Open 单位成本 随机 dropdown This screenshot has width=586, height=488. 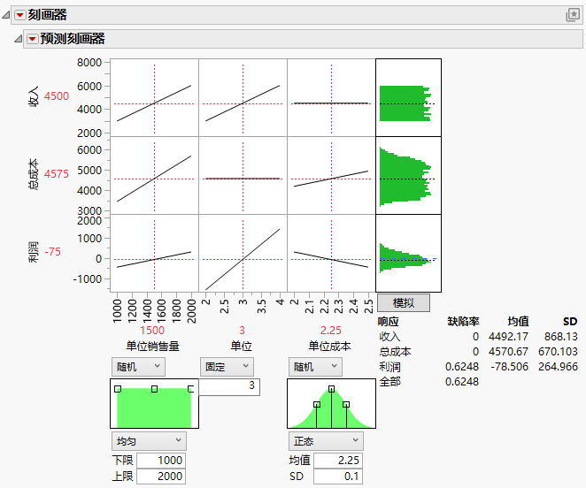click(315, 367)
